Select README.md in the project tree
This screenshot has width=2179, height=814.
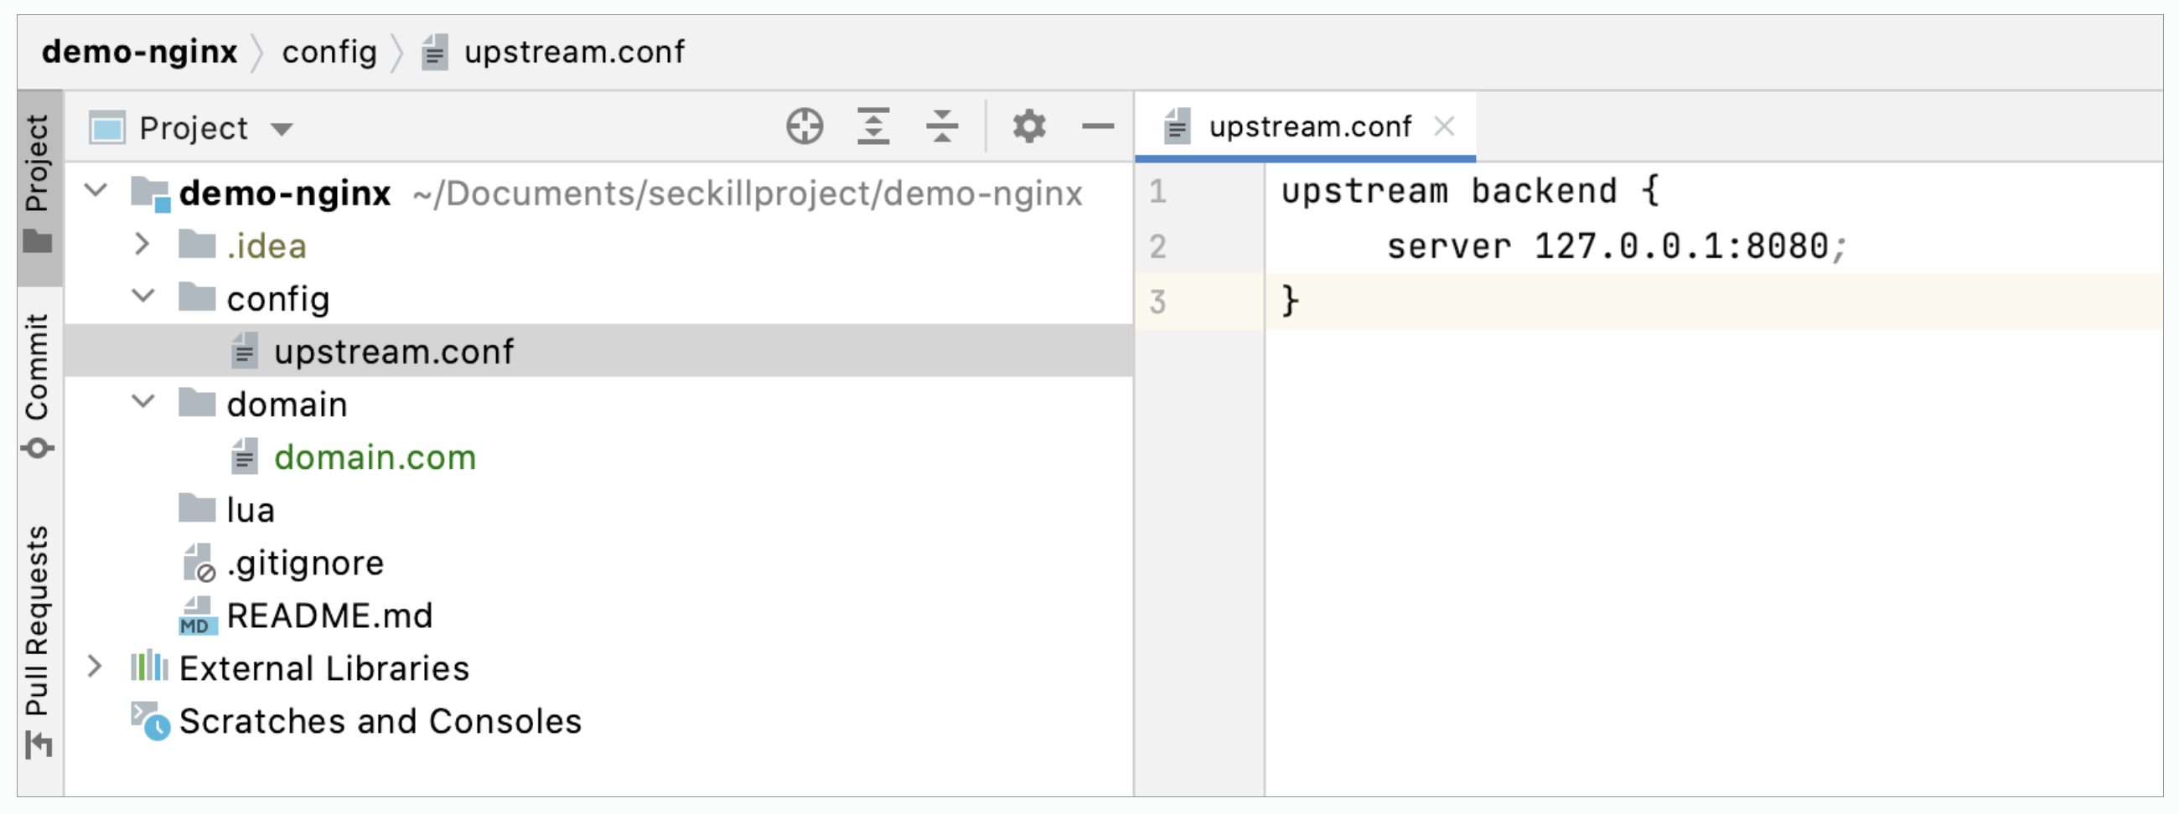(329, 616)
